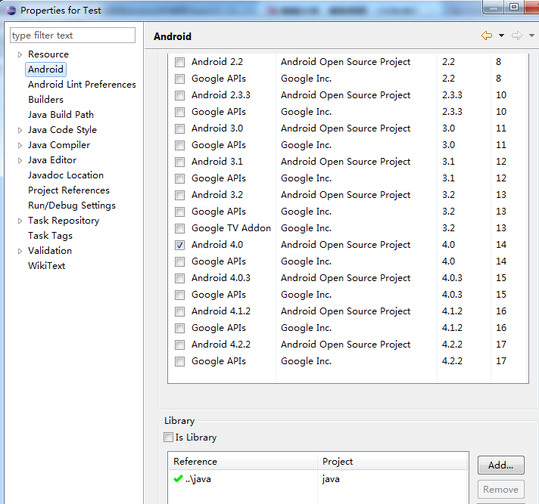
Task: Open the forward history dropdown arrow
Action: (531, 36)
